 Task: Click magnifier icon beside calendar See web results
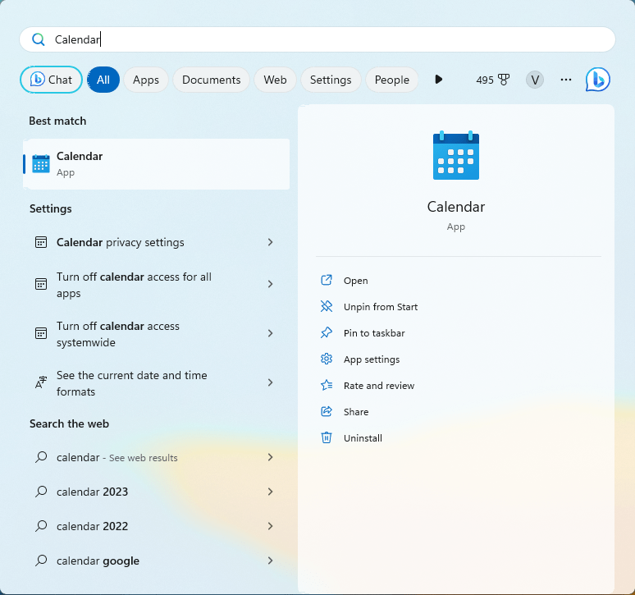41,457
